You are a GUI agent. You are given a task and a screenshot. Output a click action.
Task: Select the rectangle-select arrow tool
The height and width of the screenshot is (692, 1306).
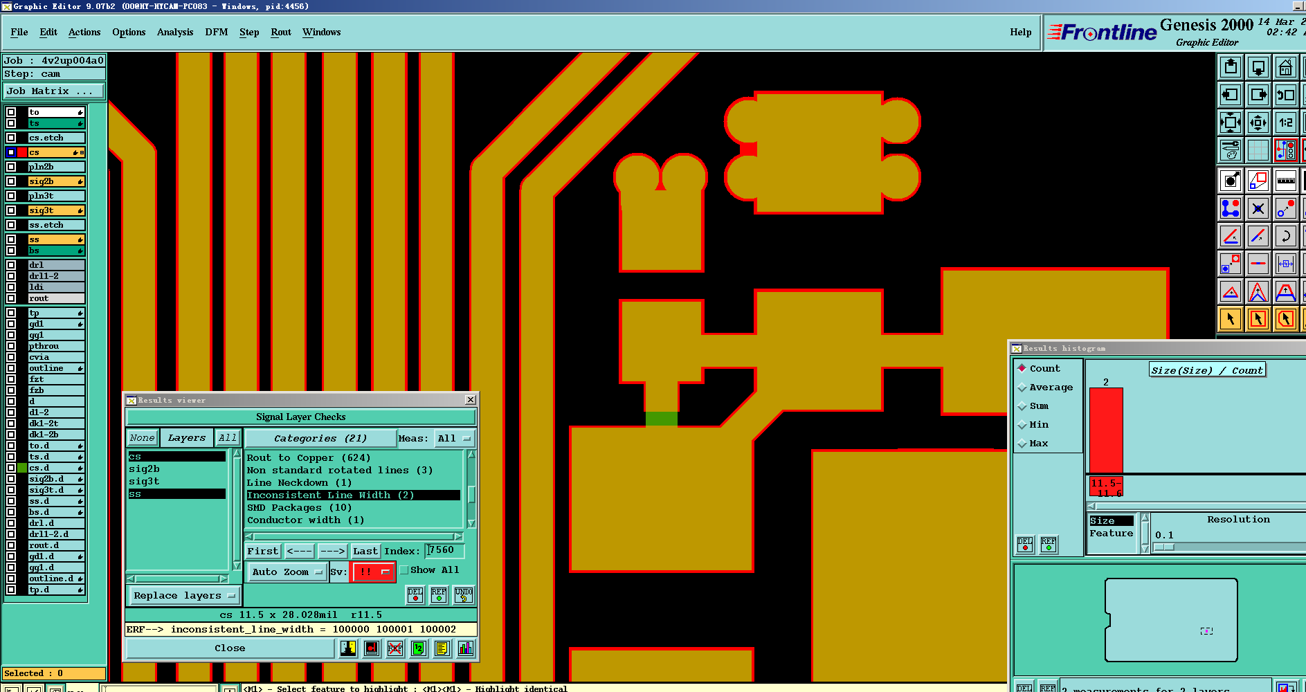point(1258,319)
